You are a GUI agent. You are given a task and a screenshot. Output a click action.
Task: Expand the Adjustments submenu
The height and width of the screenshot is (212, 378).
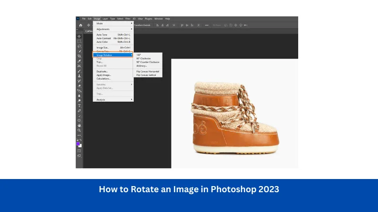(x=113, y=29)
